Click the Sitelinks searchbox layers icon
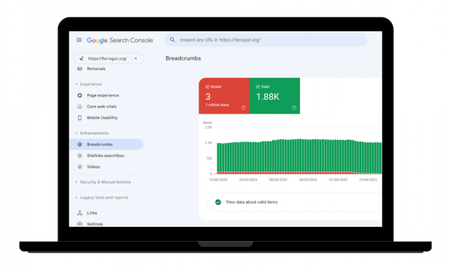This screenshot has width=451, height=270. coord(80,156)
